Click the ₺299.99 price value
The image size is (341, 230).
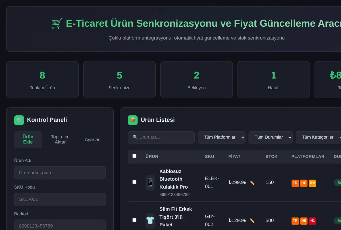[x=237, y=183]
